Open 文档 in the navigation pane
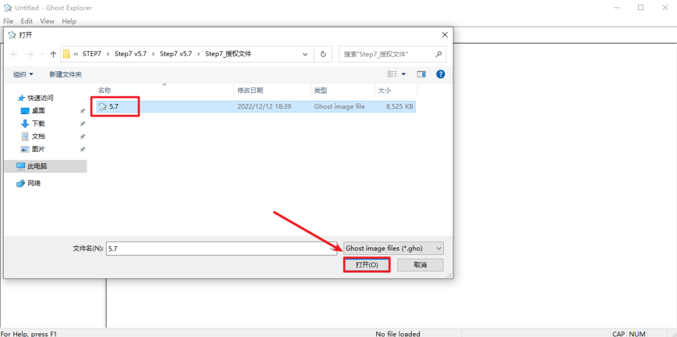This screenshot has width=677, height=337. [38, 137]
